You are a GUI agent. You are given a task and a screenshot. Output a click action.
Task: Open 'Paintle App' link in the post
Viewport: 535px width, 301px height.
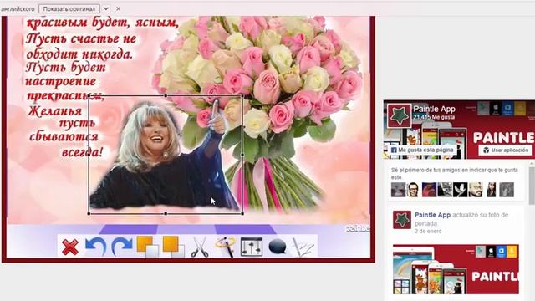(x=432, y=215)
